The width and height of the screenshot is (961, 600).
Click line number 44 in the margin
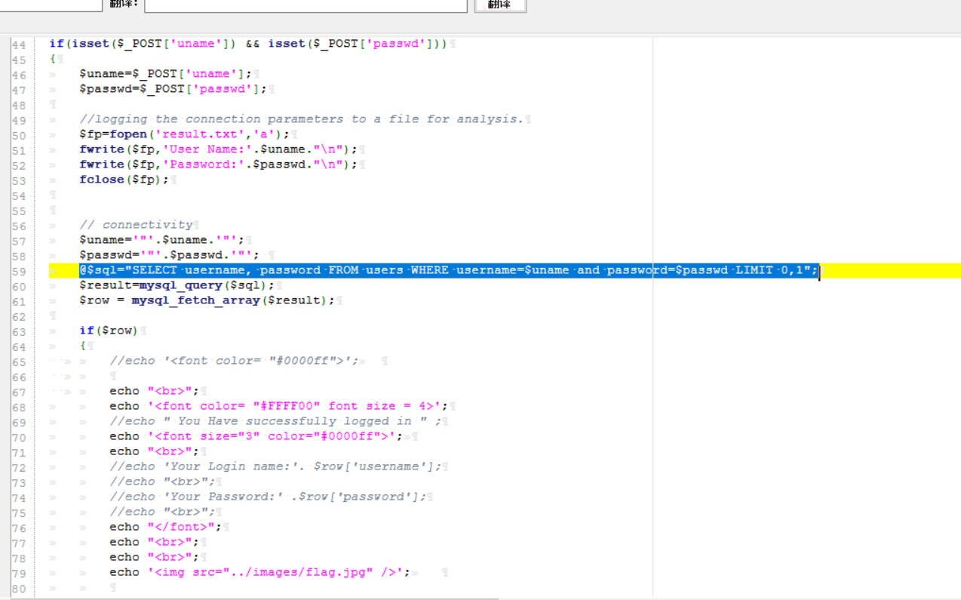click(19, 45)
